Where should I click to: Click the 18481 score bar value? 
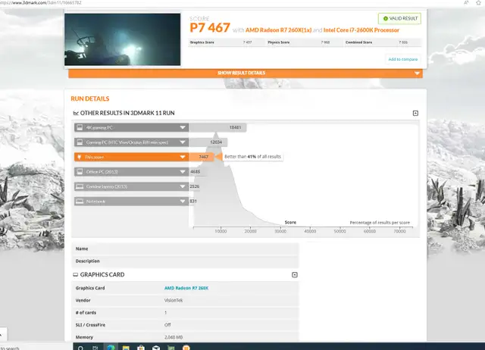pyautogui.click(x=235, y=127)
